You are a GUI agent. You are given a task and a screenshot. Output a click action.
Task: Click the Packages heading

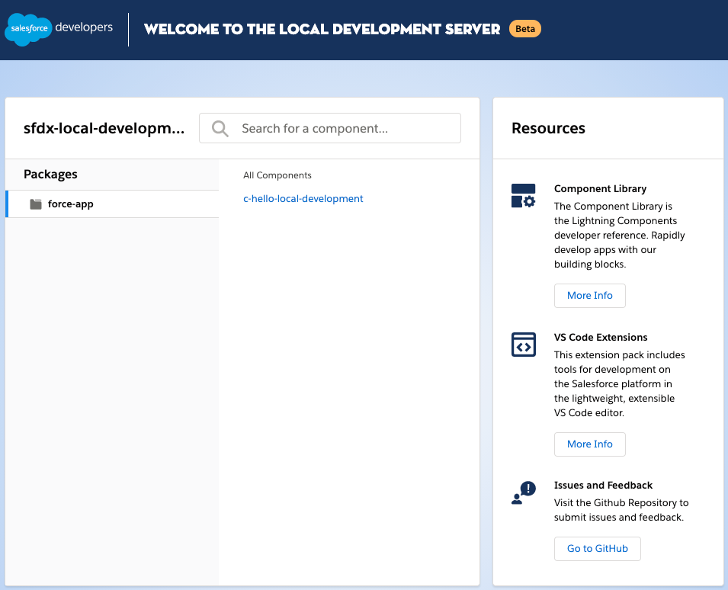(x=50, y=175)
